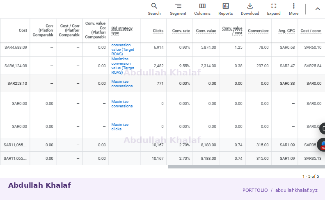Sort by the Cost column header
The image size is (325, 200).
(23, 30)
